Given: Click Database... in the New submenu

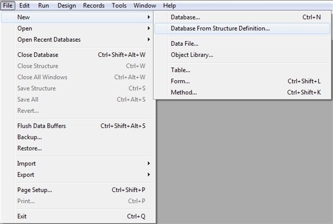Looking at the screenshot, I should (185, 17).
